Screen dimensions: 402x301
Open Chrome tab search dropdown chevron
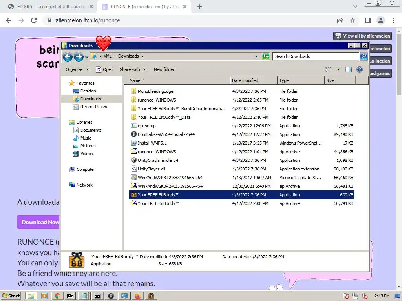tap(355, 7)
